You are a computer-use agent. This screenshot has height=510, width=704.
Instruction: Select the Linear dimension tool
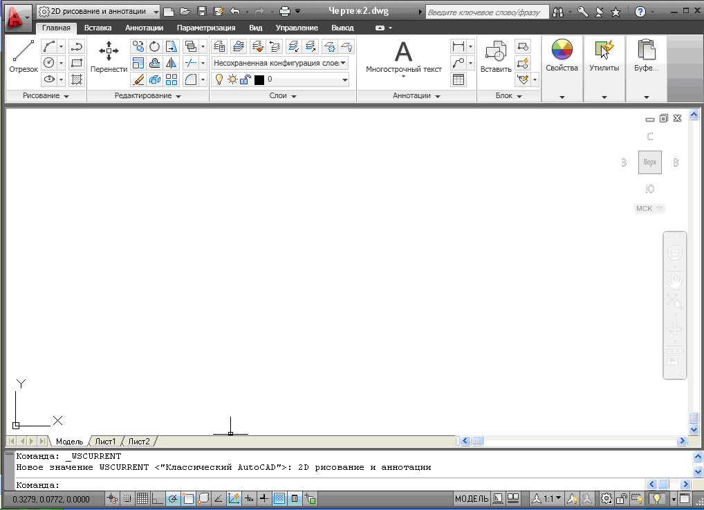coord(458,46)
